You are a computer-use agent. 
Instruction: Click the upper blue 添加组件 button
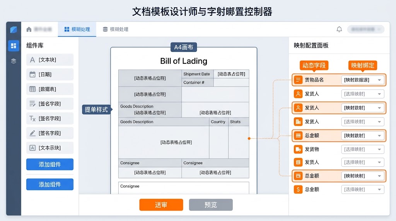(50, 165)
